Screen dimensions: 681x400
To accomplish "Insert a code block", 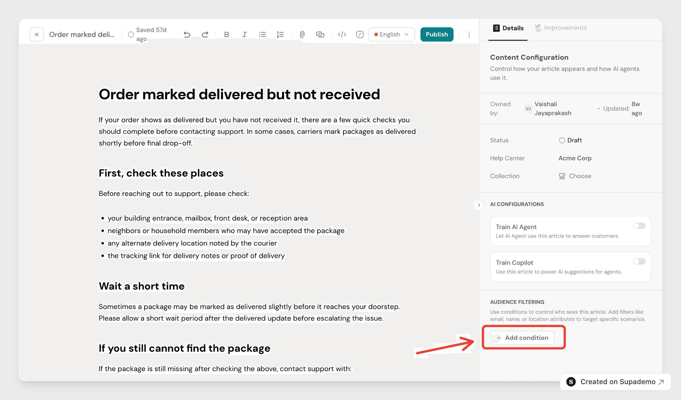I will [342, 34].
